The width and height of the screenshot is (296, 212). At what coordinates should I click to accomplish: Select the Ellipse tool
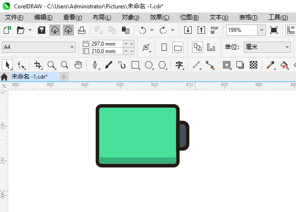149,65
